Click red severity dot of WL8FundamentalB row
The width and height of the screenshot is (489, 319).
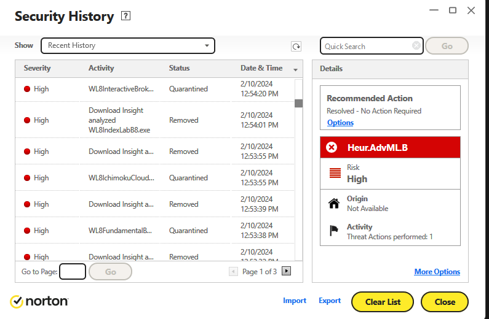click(27, 231)
